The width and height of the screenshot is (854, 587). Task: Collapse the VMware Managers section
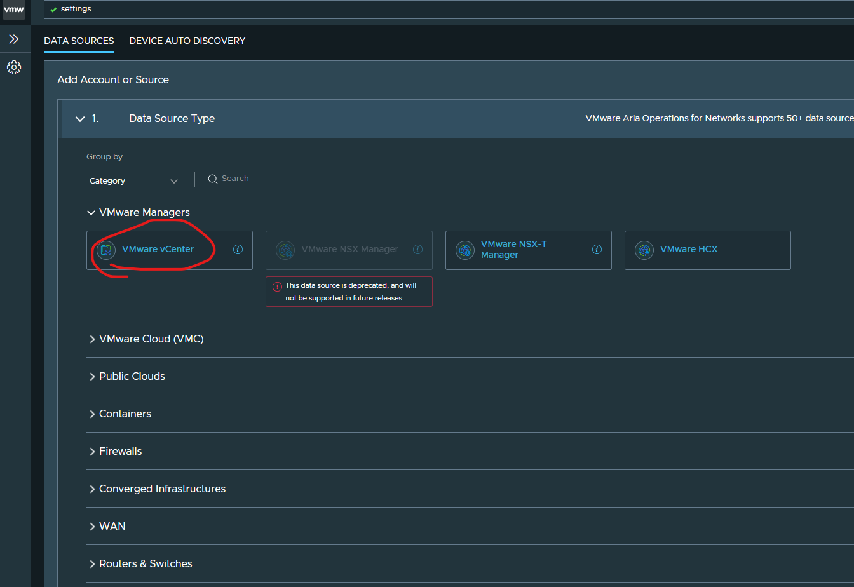(x=91, y=213)
